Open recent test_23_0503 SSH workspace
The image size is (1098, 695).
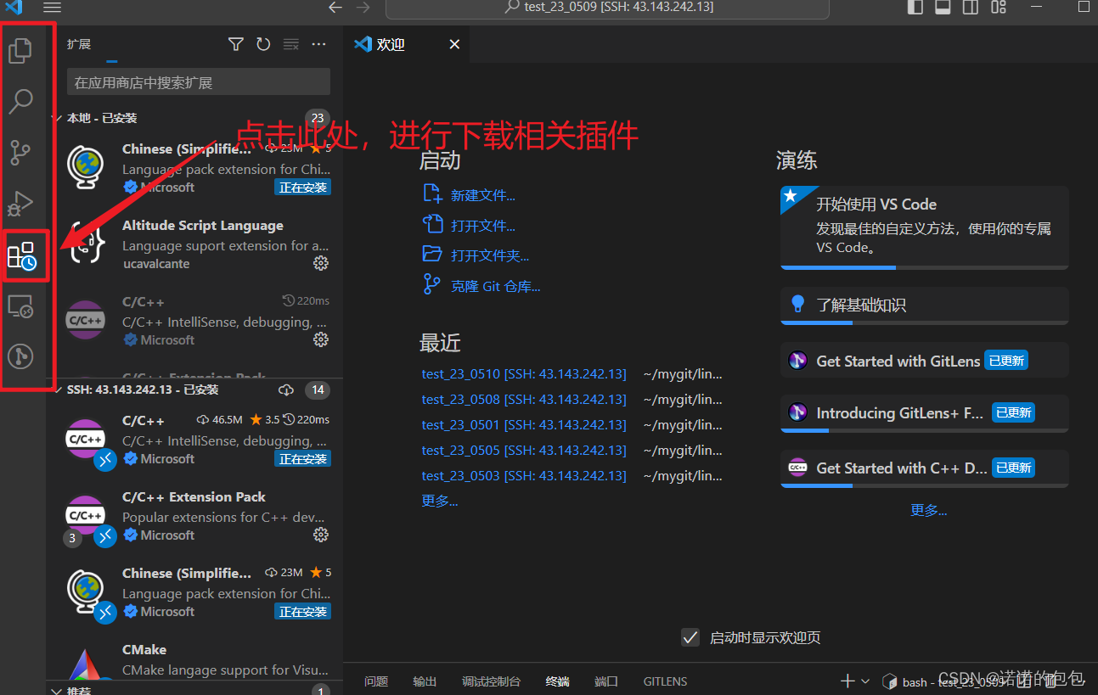click(x=524, y=475)
